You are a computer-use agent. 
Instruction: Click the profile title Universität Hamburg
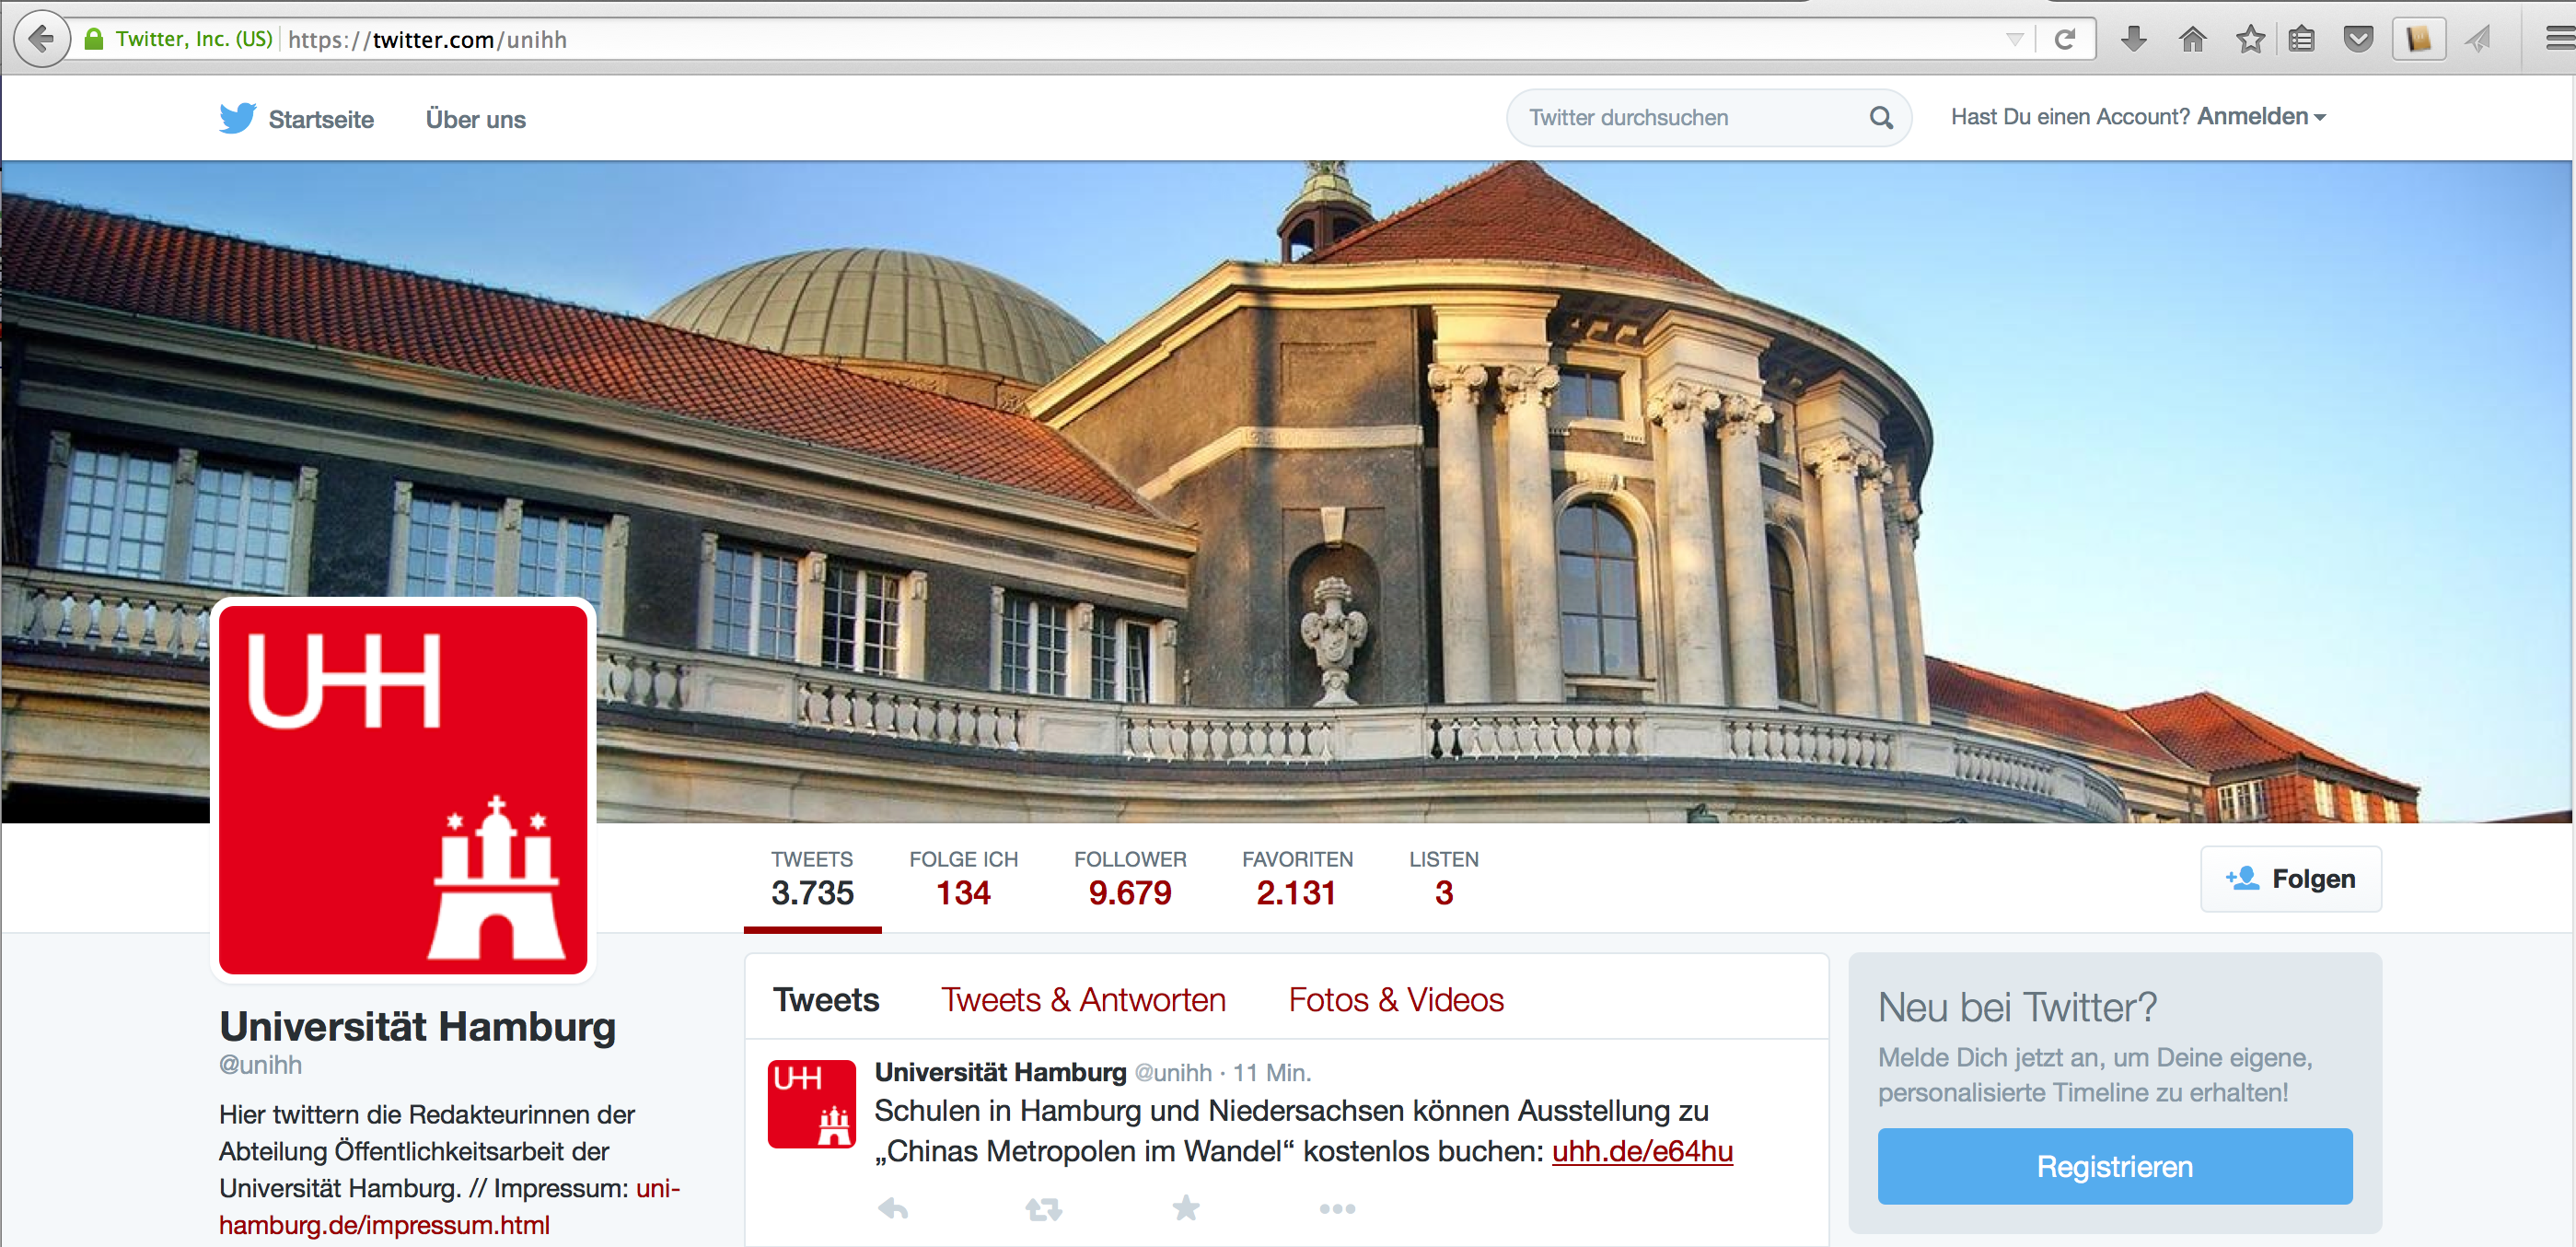tap(417, 1027)
